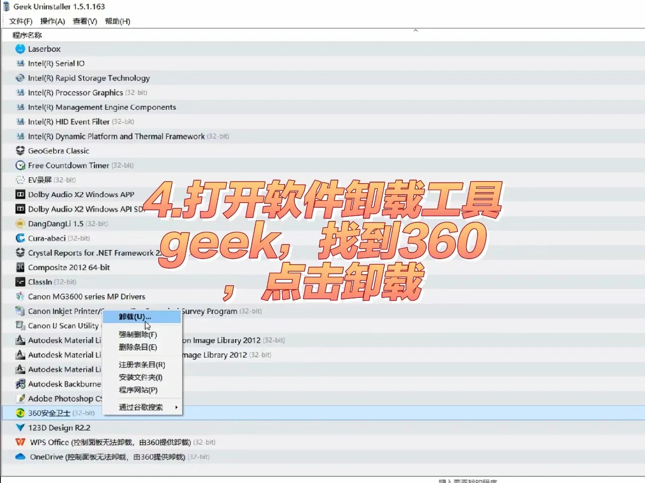The image size is (645, 483).
Task: Select 强制删除(F) in the context menu
Action: pyautogui.click(x=138, y=334)
